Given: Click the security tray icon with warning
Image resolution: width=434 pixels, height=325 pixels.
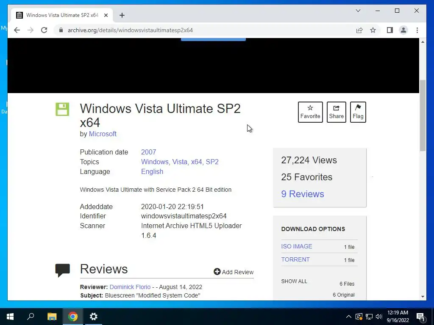Looking at the screenshot, I should click(359, 317).
